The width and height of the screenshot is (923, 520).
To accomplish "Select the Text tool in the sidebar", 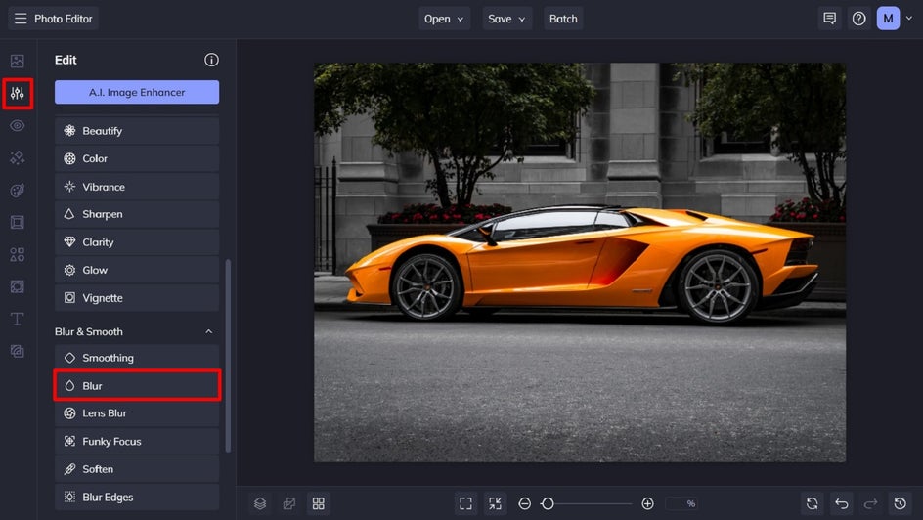I will (18, 319).
